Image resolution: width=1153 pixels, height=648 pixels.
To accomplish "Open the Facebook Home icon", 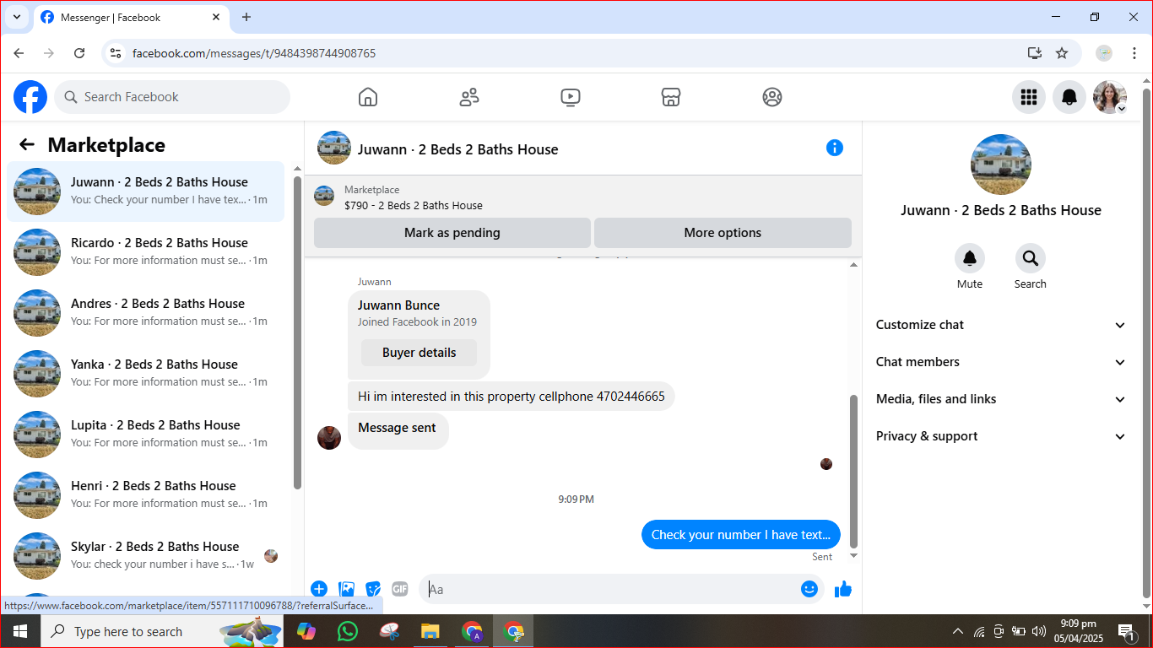I will pos(368,97).
